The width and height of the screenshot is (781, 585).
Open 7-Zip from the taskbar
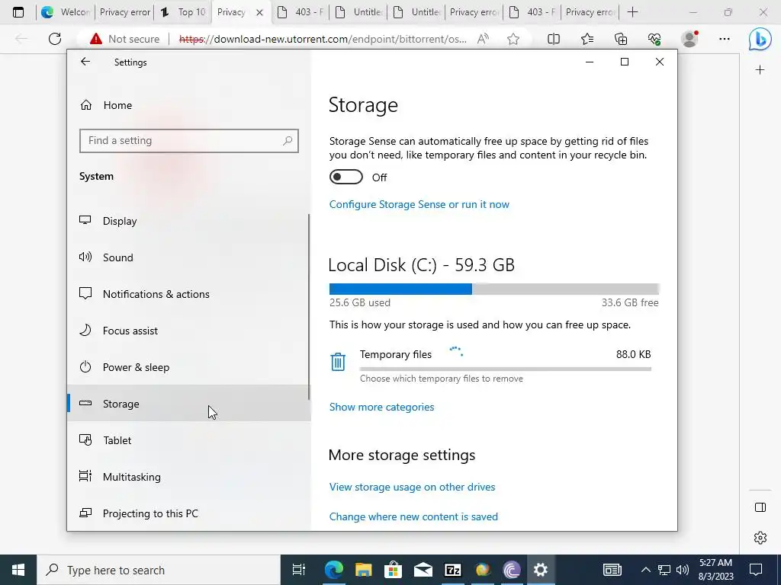[x=453, y=570]
